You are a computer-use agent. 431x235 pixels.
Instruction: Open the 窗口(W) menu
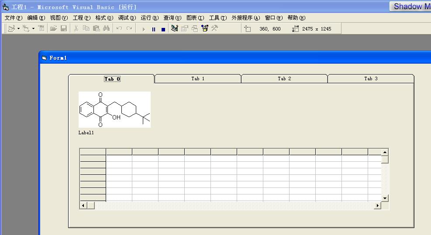click(x=274, y=18)
